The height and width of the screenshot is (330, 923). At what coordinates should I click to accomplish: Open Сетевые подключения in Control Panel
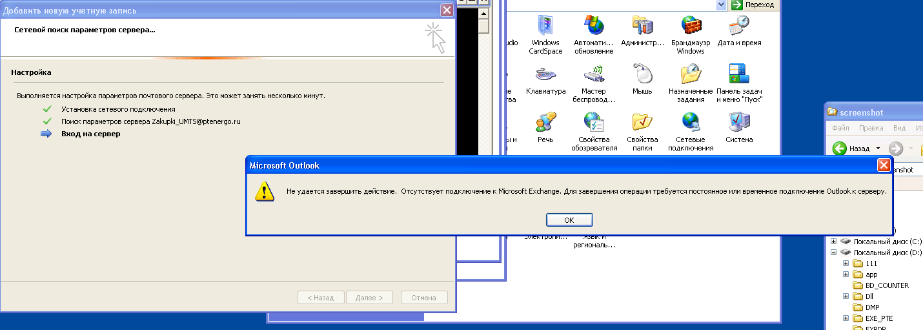[x=691, y=131]
